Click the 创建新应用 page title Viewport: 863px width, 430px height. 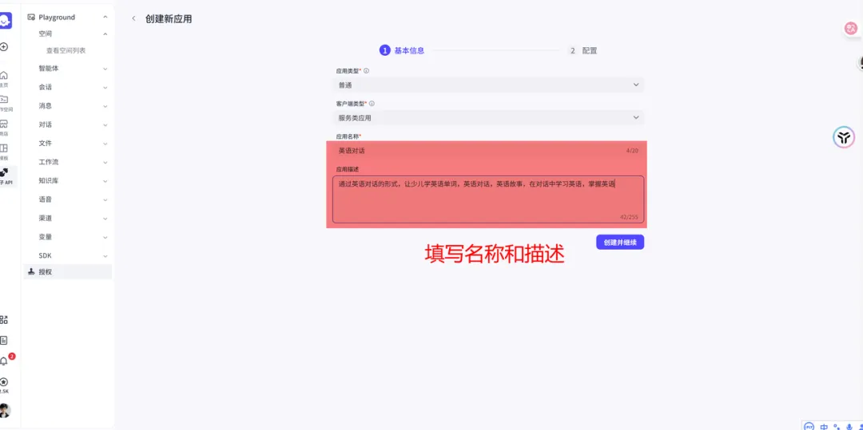(x=169, y=18)
